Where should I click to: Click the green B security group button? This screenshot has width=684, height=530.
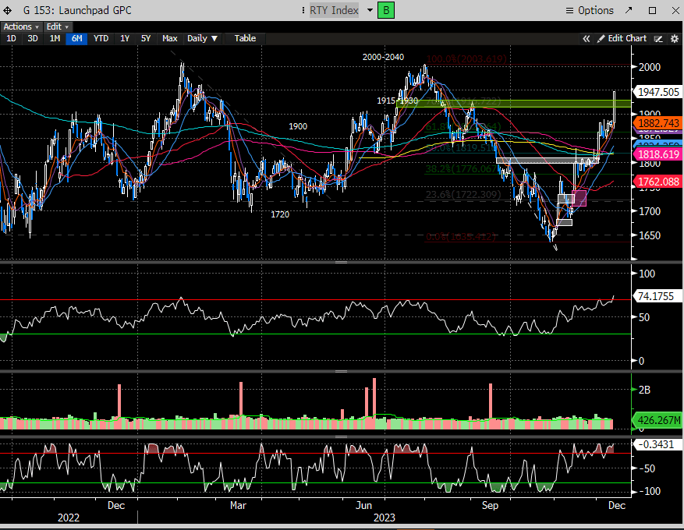pos(385,10)
